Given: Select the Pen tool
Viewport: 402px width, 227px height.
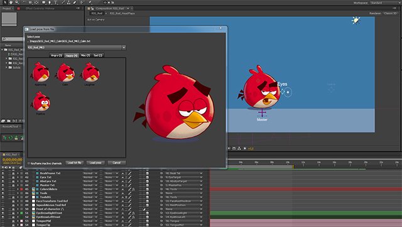Looking at the screenshot, I should click(50, 3).
